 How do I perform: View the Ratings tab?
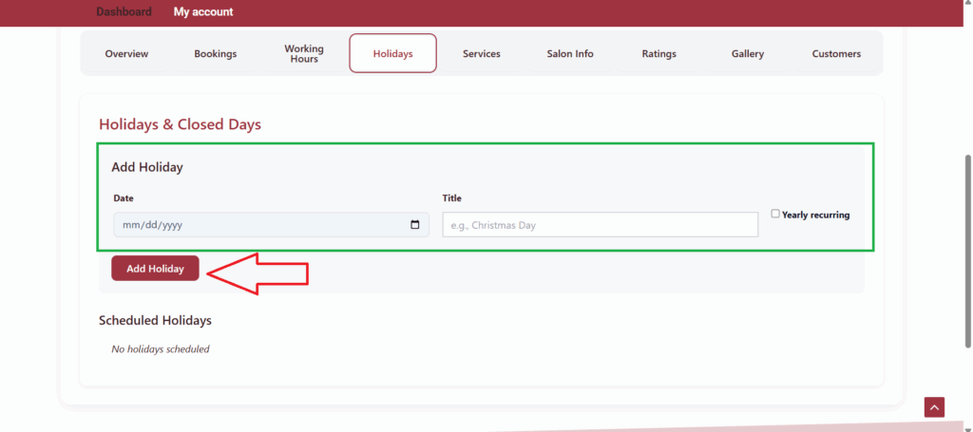[658, 54]
